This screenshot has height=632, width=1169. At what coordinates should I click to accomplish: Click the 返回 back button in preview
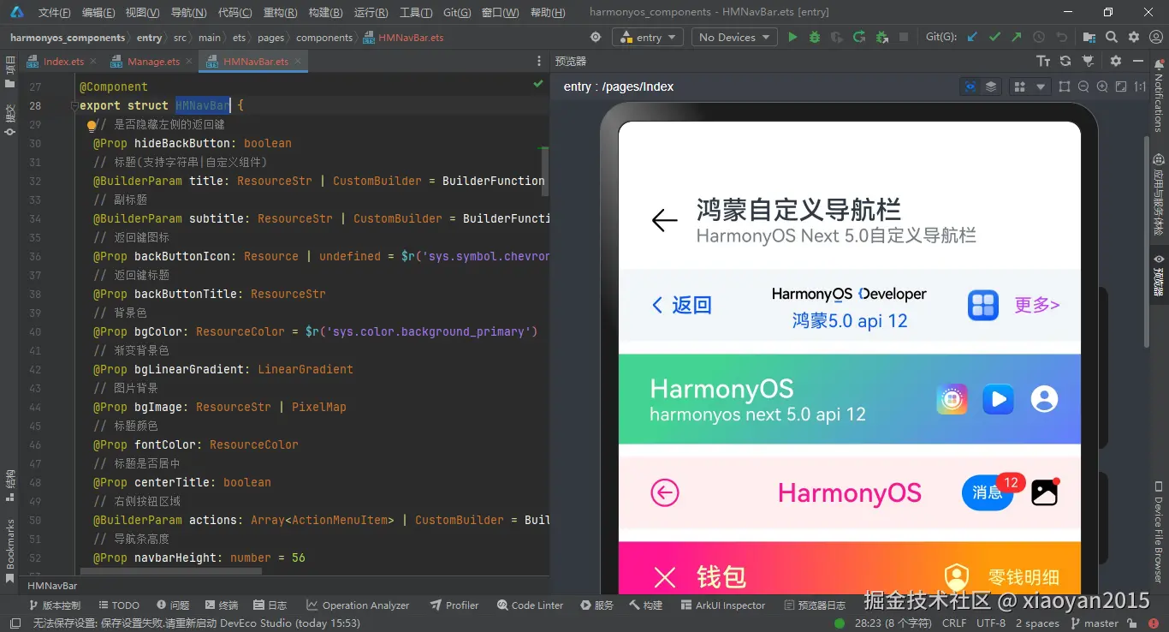[x=681, y=305]
